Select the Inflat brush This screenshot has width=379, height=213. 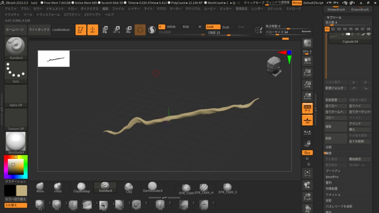[x=58, y=187]
